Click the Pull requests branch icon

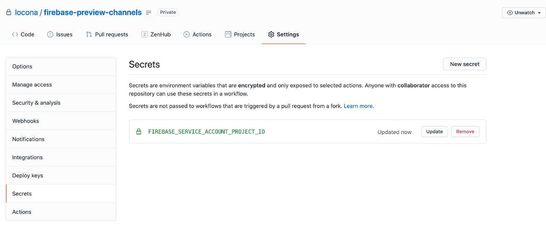[89, 34]
